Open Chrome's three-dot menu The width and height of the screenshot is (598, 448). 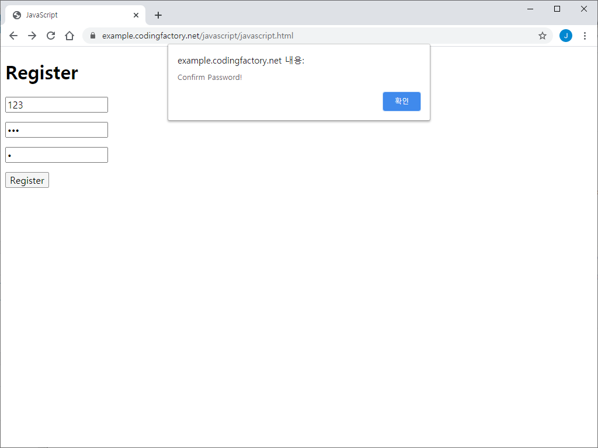(x=585, y=36)
